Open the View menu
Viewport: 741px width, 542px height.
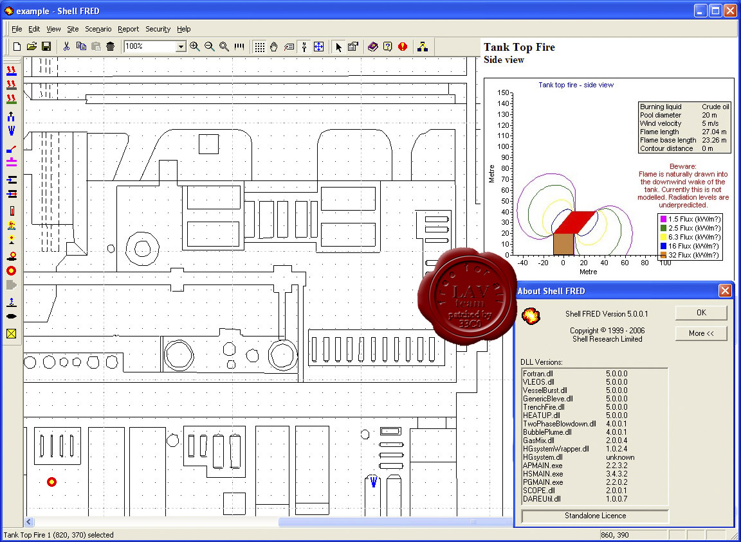(x=53, y=29)
